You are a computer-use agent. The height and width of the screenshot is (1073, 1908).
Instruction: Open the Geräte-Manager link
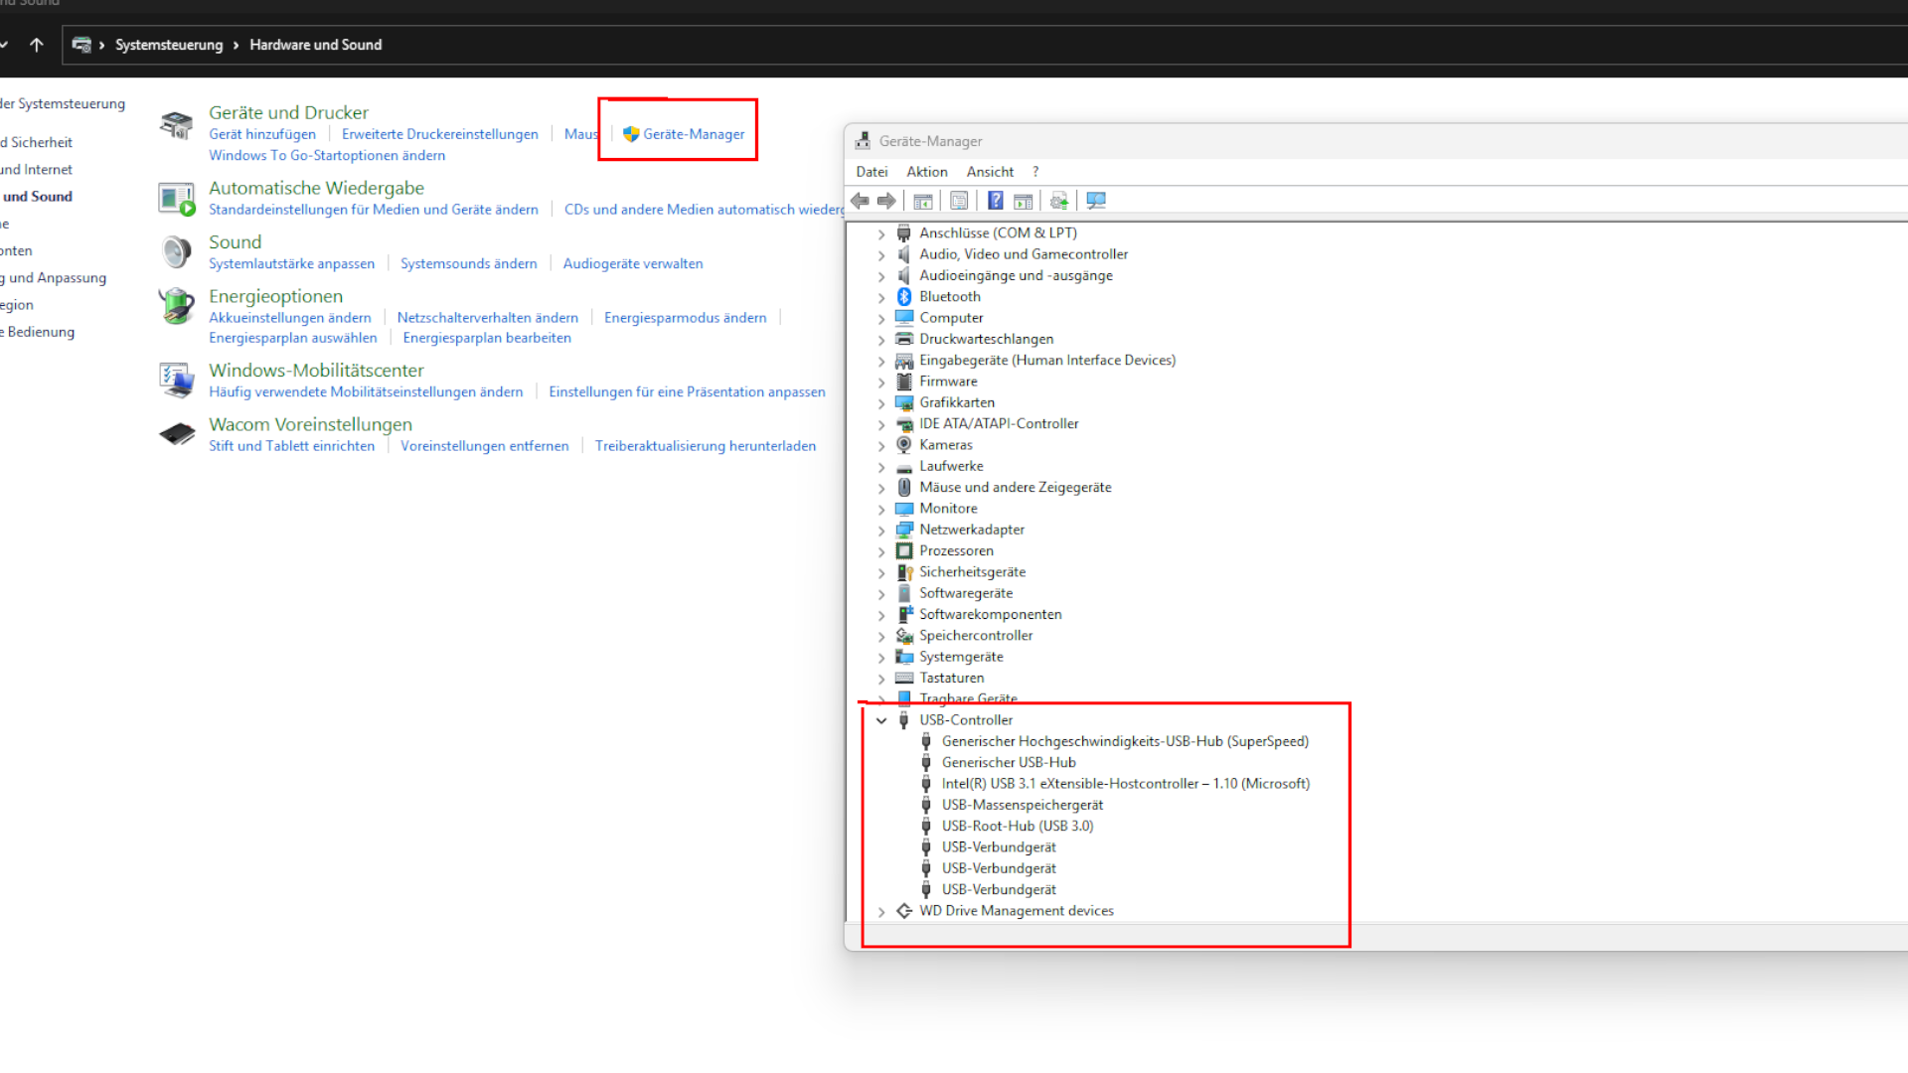(693, 134)
